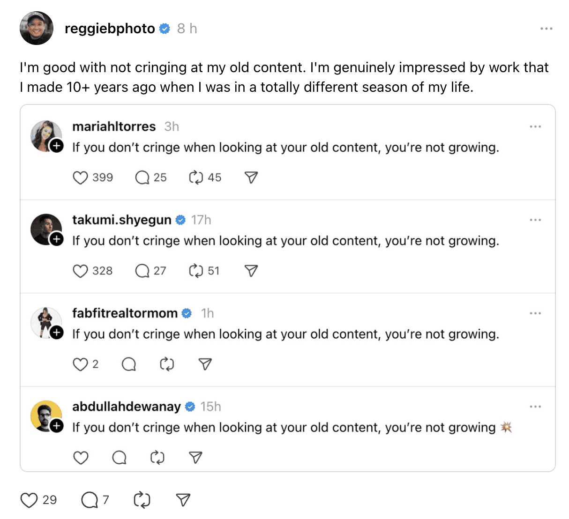This screenshot has height=519, width=569.
Task: Repost abdullahdewanay's reply
Action: pyautogui.click(x=157, y=457)
